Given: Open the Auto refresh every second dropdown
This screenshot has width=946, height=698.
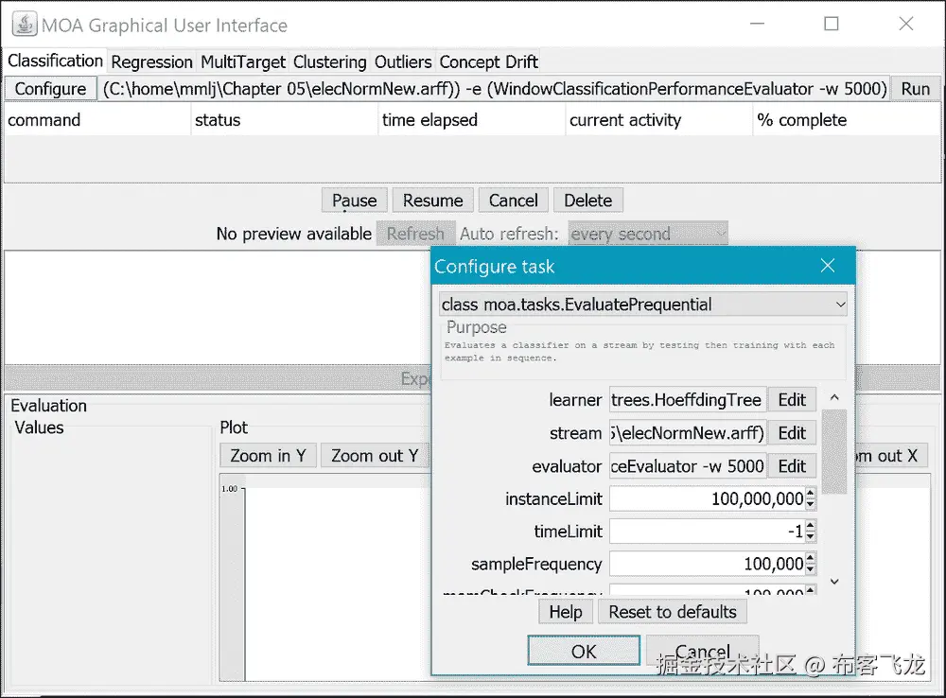Looking at the screenshot, I should coord(647,234).
